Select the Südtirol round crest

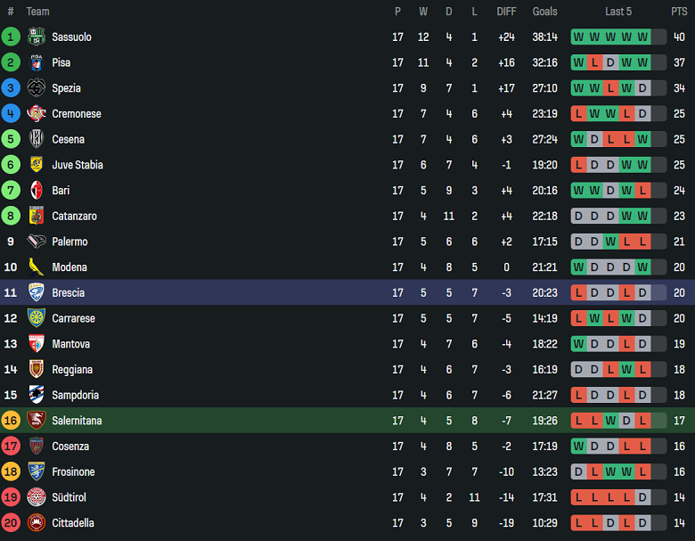[x=37, y=497]
